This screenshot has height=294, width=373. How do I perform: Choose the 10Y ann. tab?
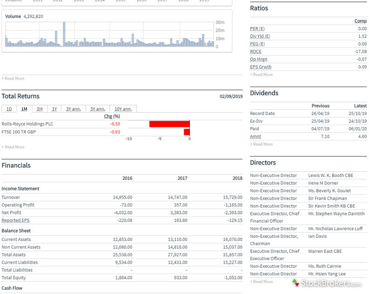click(124, 109)
